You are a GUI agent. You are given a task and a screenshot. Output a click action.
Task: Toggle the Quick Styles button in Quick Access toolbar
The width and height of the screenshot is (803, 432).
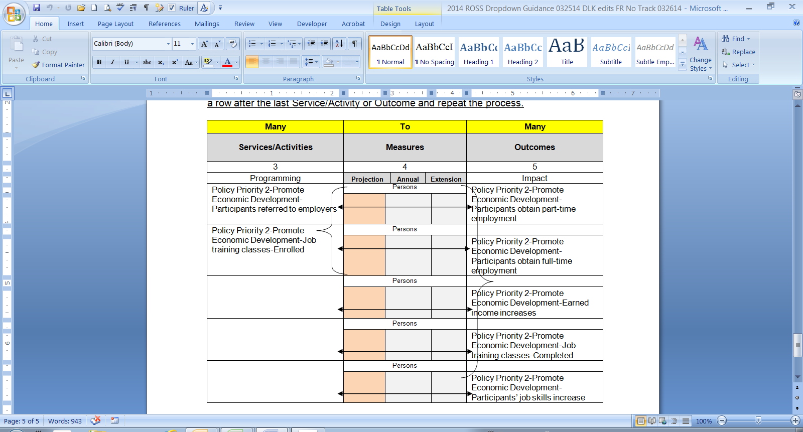(x=204, y=8)
